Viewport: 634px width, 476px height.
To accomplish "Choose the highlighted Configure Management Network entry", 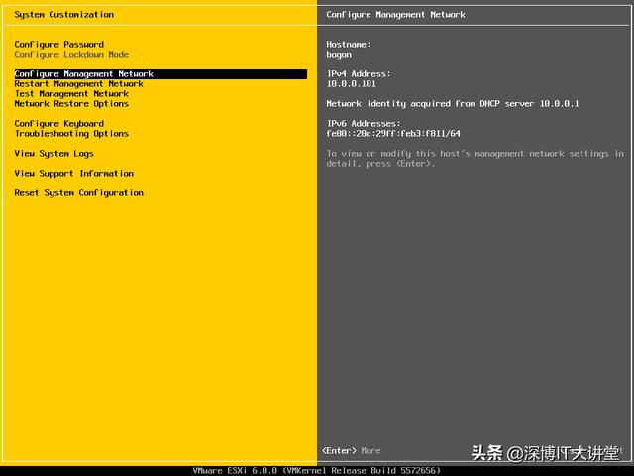I will coord(160,74).
